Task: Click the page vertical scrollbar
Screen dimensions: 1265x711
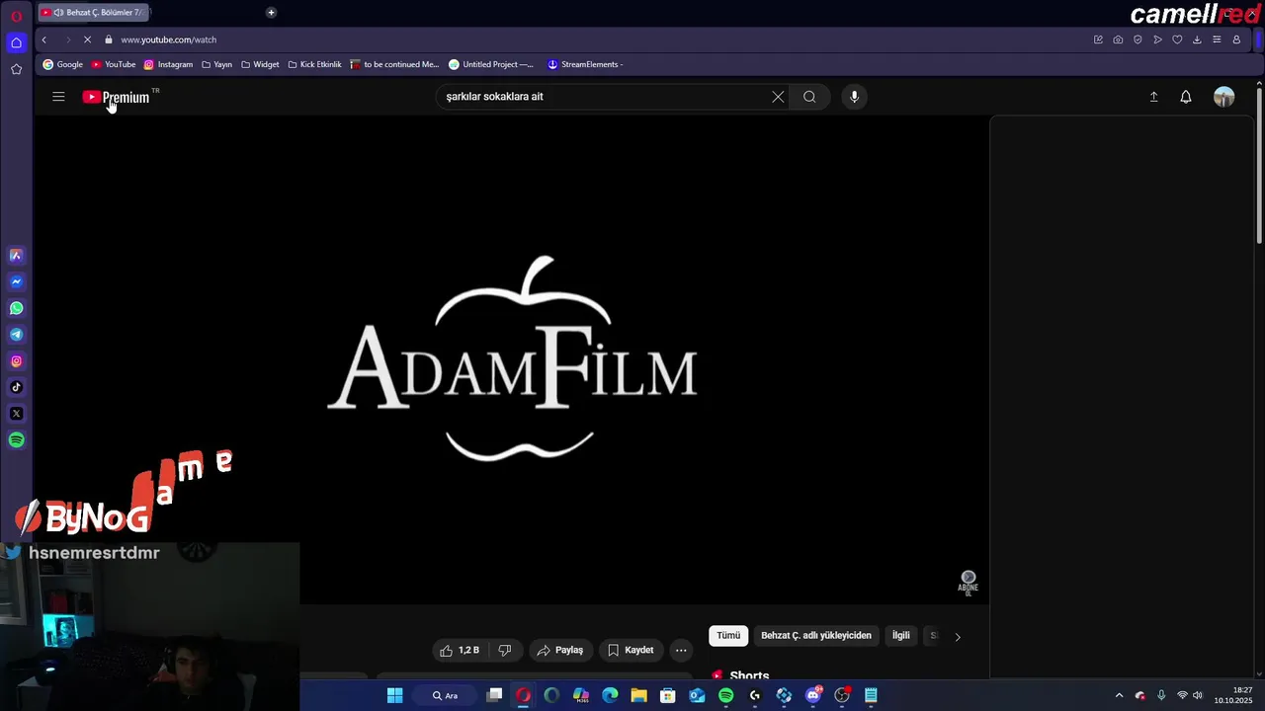Action: point(1258,164)
